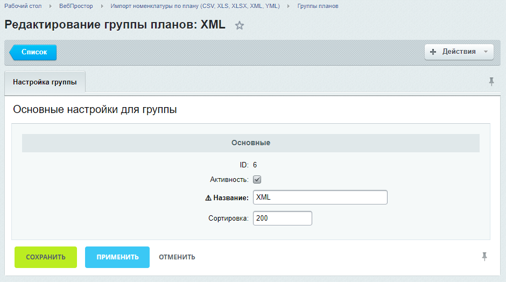
Task: Focus the Название field containing XML
Action: [x=320, y=197]
